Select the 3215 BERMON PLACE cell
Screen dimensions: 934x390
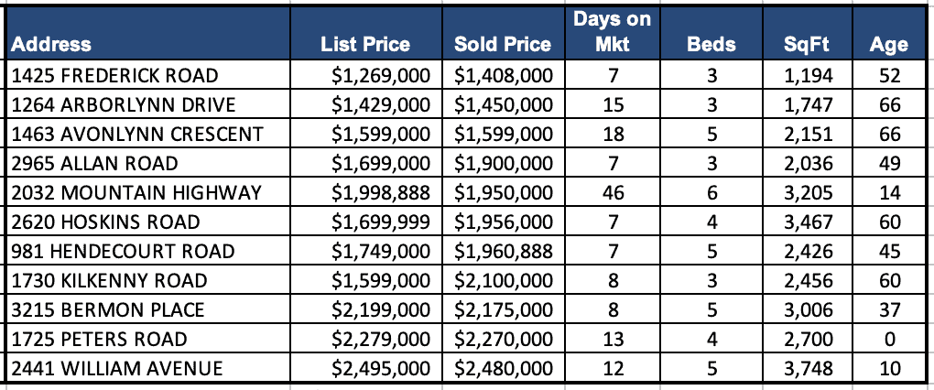[x=103, y=309]
